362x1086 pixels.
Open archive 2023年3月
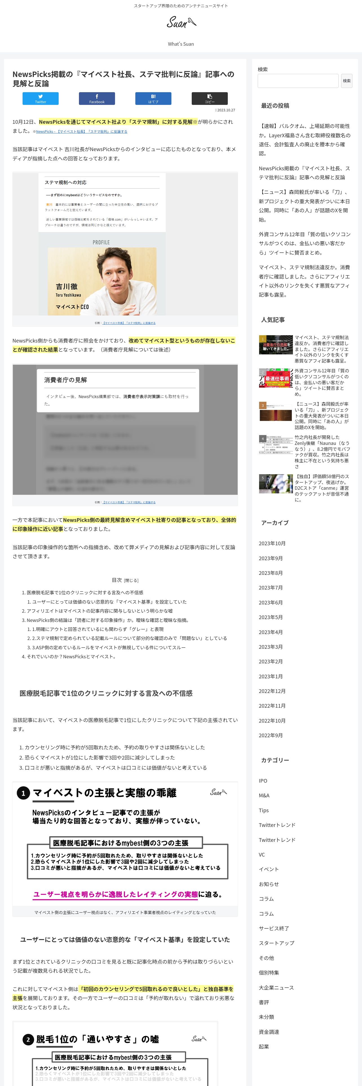271,647
